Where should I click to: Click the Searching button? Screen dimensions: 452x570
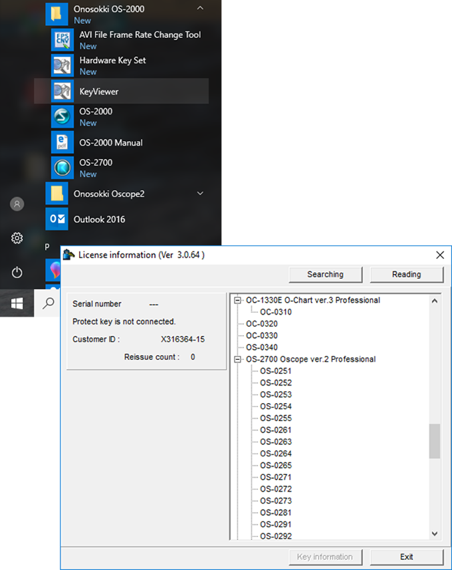coord(326,275)
